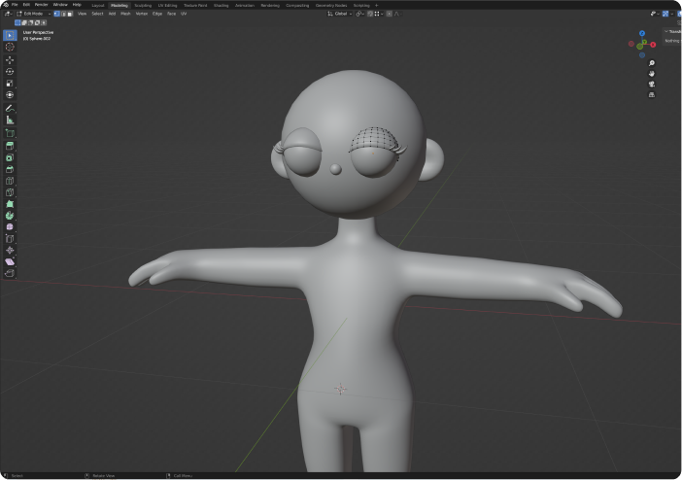Toggle viewport overlays button

[x=679, y=14]
